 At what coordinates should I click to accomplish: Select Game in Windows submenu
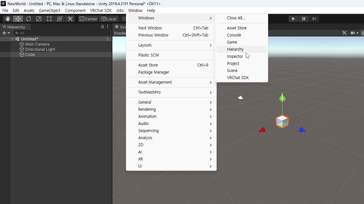click(242, 42)
